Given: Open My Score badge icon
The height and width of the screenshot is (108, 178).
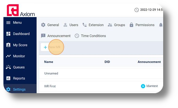Looking at the screenshot, I should pos(8,45).
